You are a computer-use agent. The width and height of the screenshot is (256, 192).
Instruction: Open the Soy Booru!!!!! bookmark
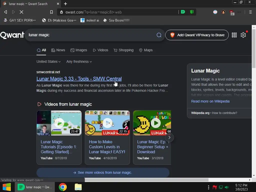(116, 20)
